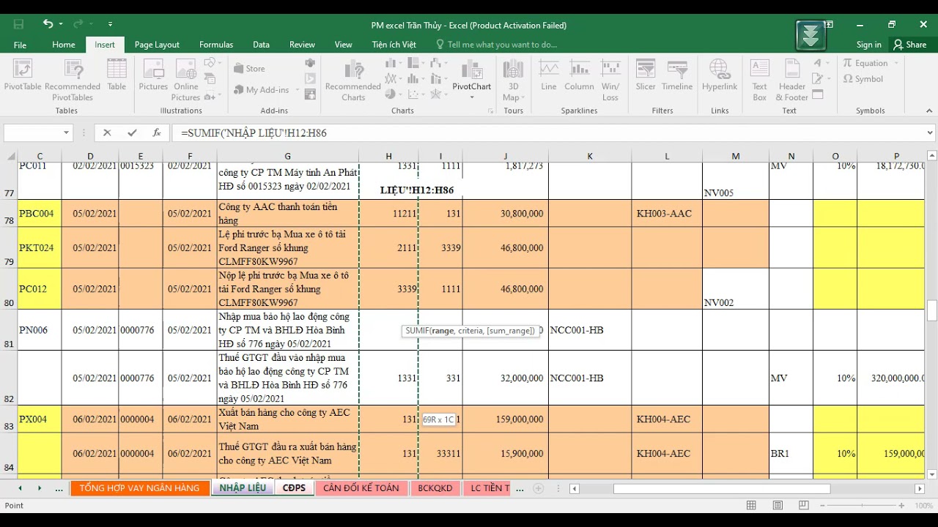The width and height of the screenshot is (938, 527).
Task: Insert Online Pictures
Action: (185, 79)
